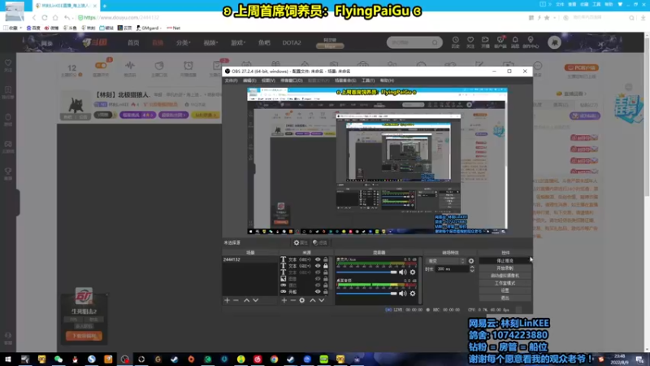Select scene 2444132 in Scenes list
650x366 pixels.
[x=249, y=259]
